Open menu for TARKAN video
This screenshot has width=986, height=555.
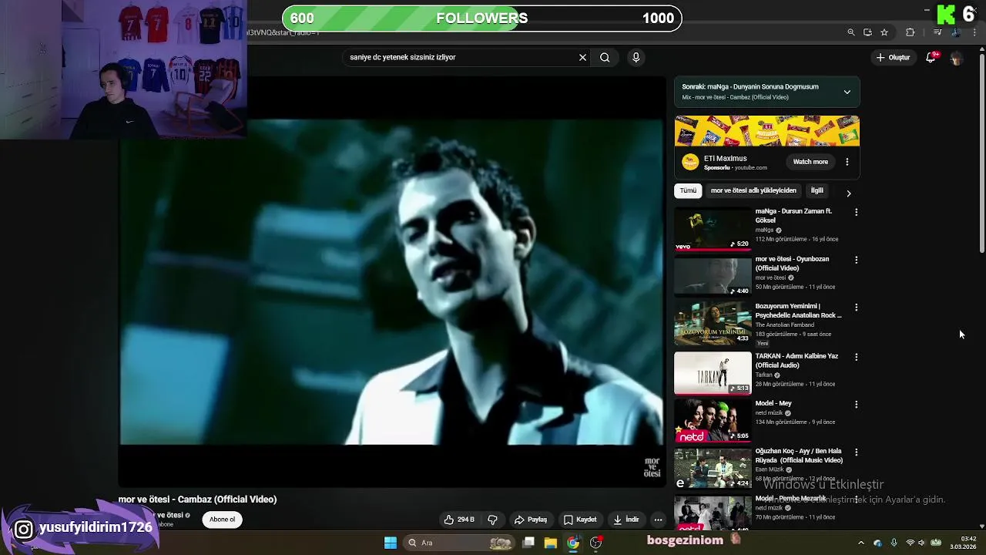pos(856,357)
